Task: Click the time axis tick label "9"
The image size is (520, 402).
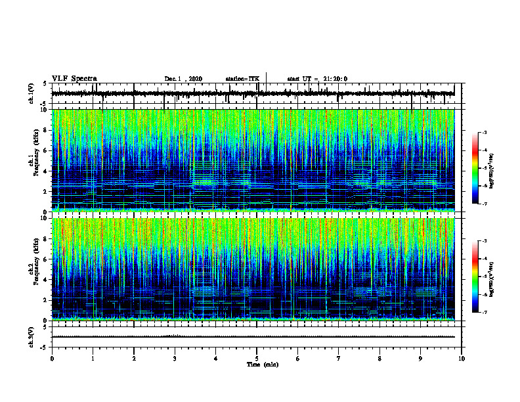Action: pyautogui.click(x=420, y=359)
